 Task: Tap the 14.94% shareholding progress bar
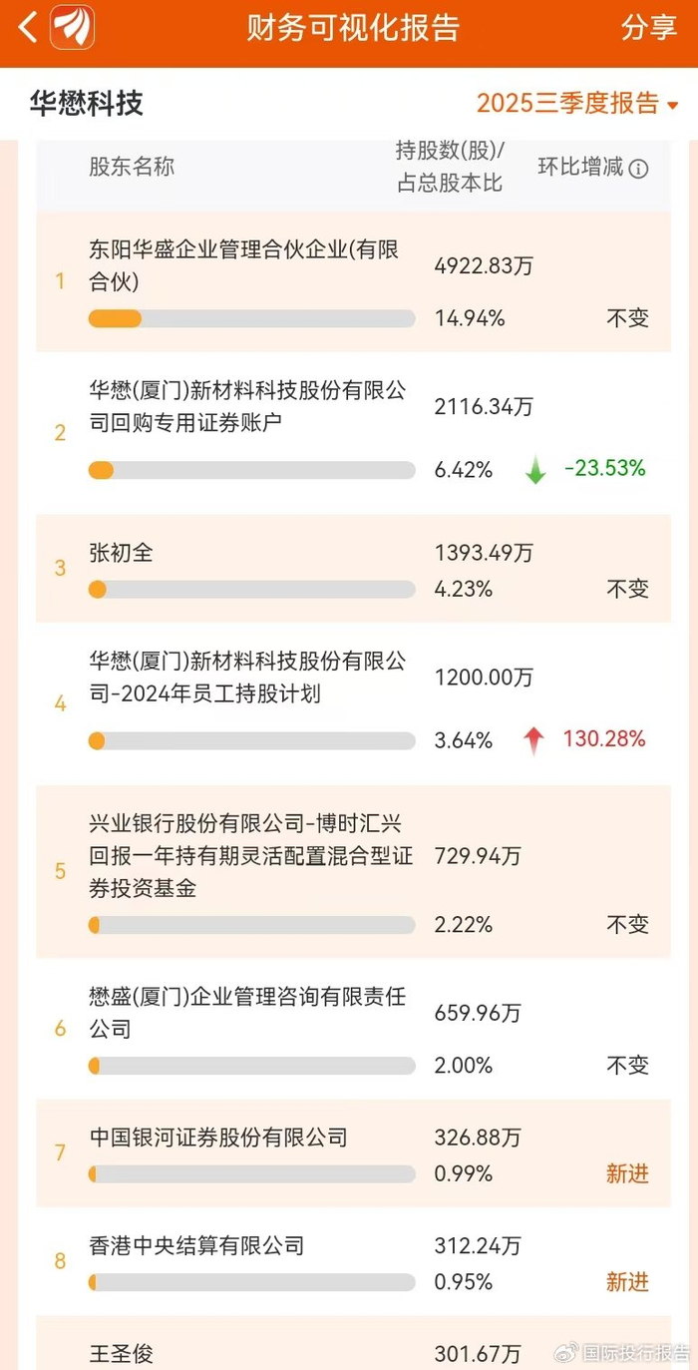[x=251, y=319]
